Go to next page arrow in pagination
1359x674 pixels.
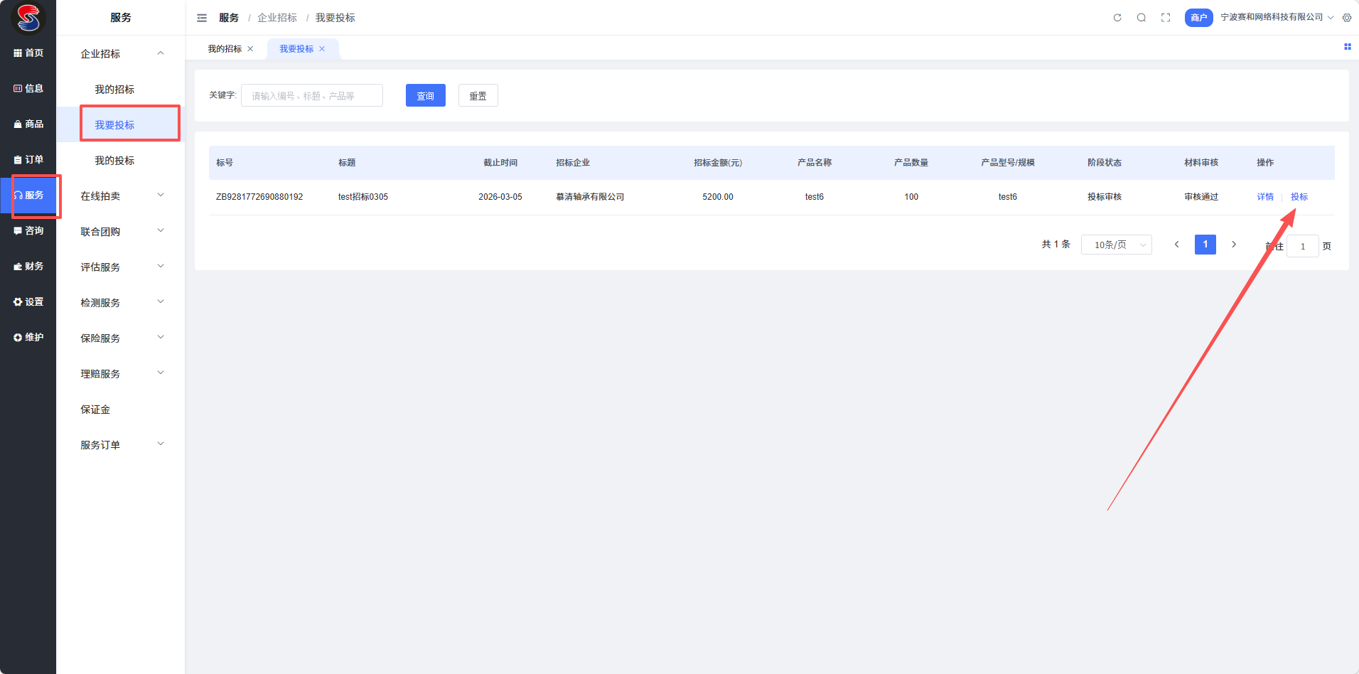coord(1234,245)
